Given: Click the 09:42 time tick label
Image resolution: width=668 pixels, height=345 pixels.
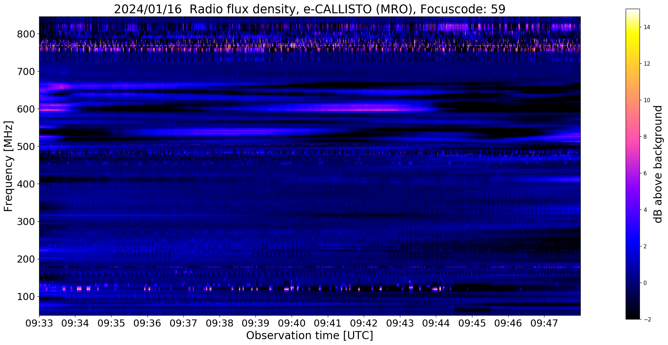Looking at the screenshot, I should tap(364, 323).
